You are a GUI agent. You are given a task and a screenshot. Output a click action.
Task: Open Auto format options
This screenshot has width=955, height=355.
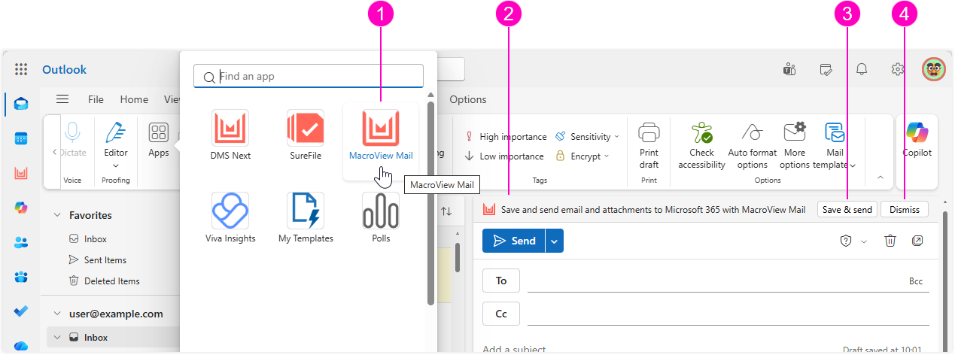pos(753,145)
